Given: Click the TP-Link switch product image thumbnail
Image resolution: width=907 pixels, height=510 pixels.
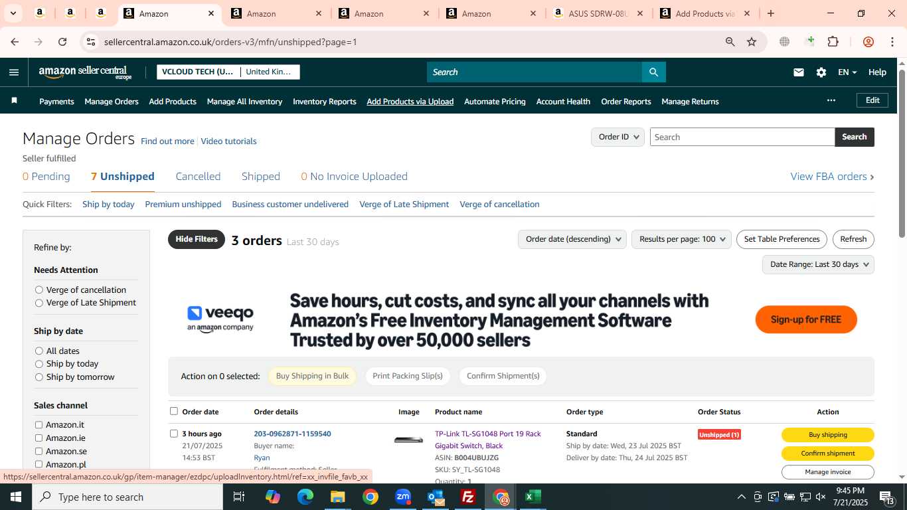Looking at the screenshot, I should coord(408,440).
